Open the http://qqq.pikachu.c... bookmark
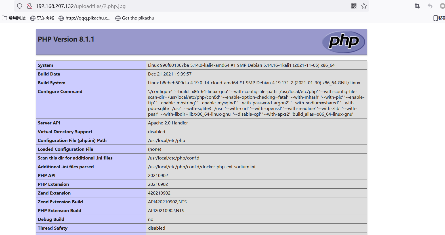The height and width of the screenshot is (235, 445). (x=85, y=18)
